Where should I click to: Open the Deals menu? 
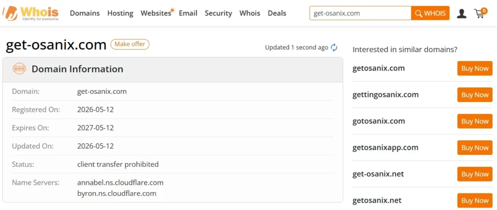point(277,13)
